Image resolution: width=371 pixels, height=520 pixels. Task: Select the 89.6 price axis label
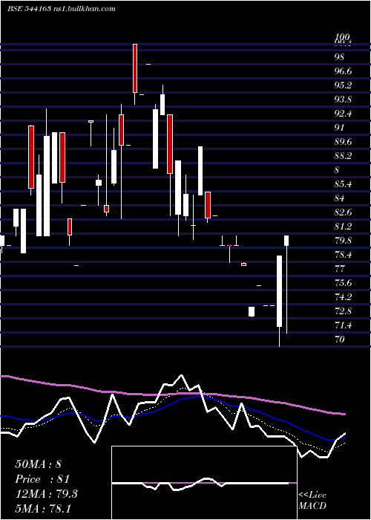[x=343, y=142]
